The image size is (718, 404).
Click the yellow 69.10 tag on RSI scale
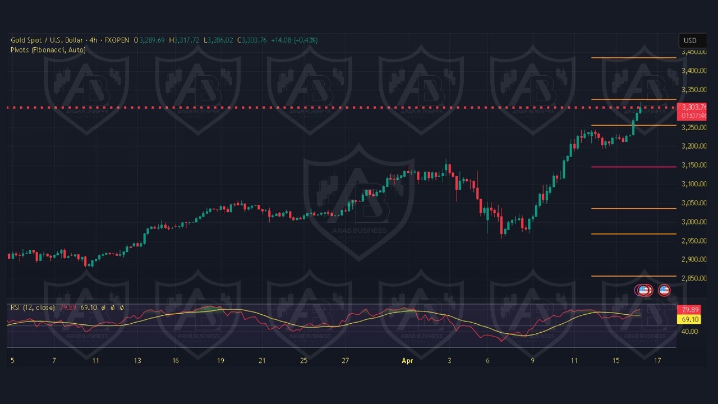click(x=688, y=319)
